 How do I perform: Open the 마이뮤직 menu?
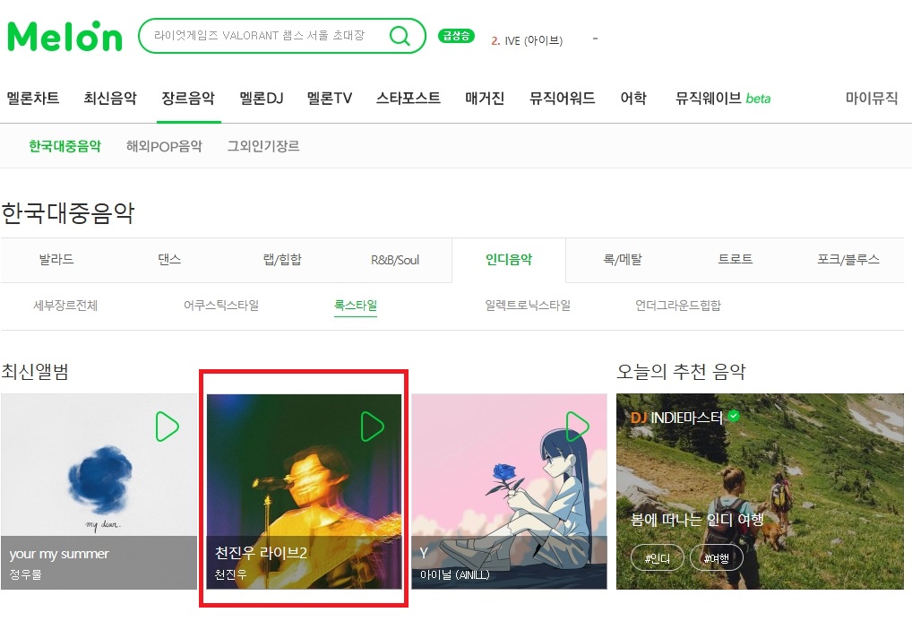coord(872,98)
